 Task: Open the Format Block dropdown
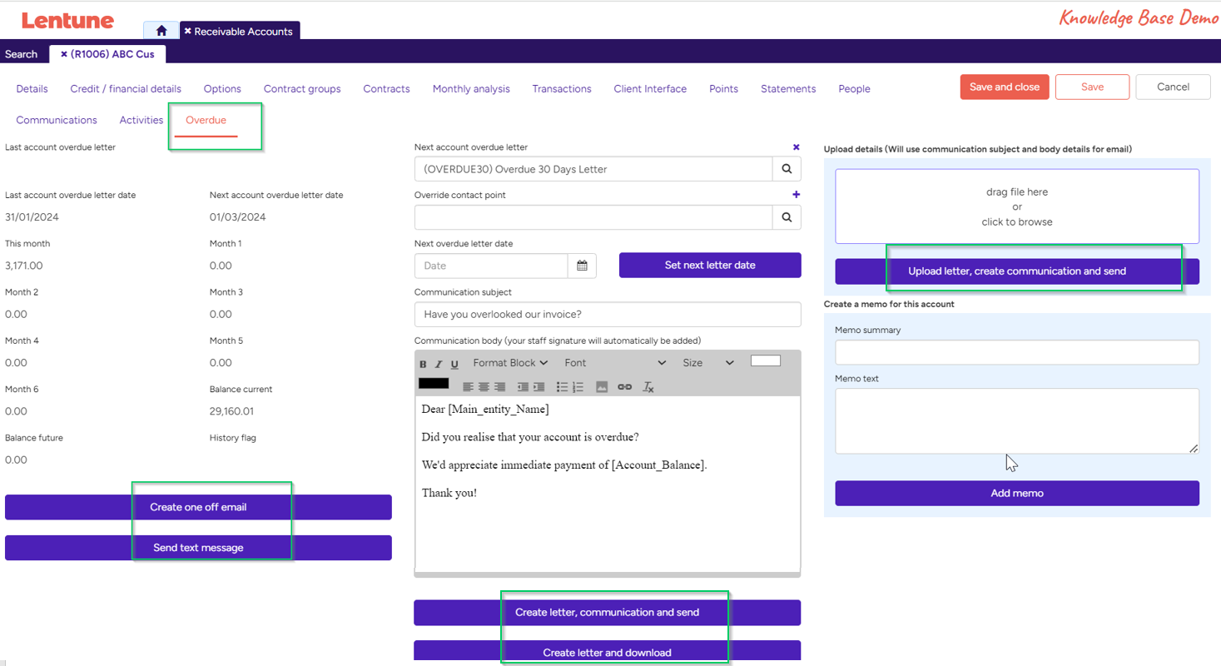click(x=510, y=363)
